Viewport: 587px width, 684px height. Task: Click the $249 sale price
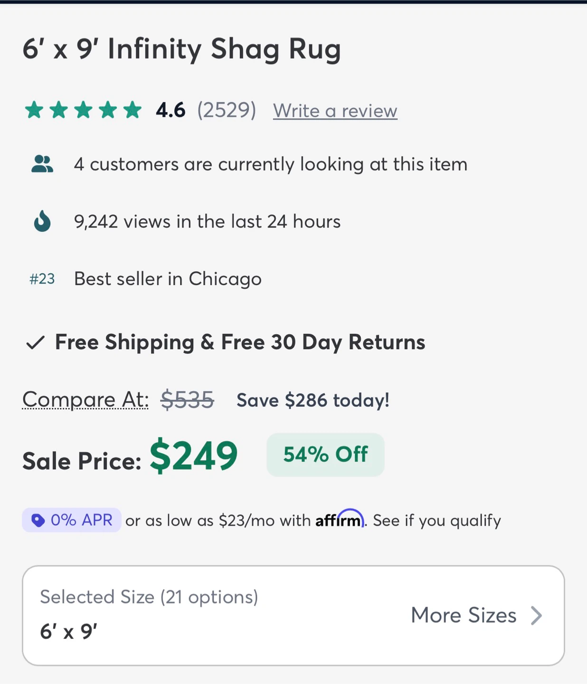click(194, 456)
